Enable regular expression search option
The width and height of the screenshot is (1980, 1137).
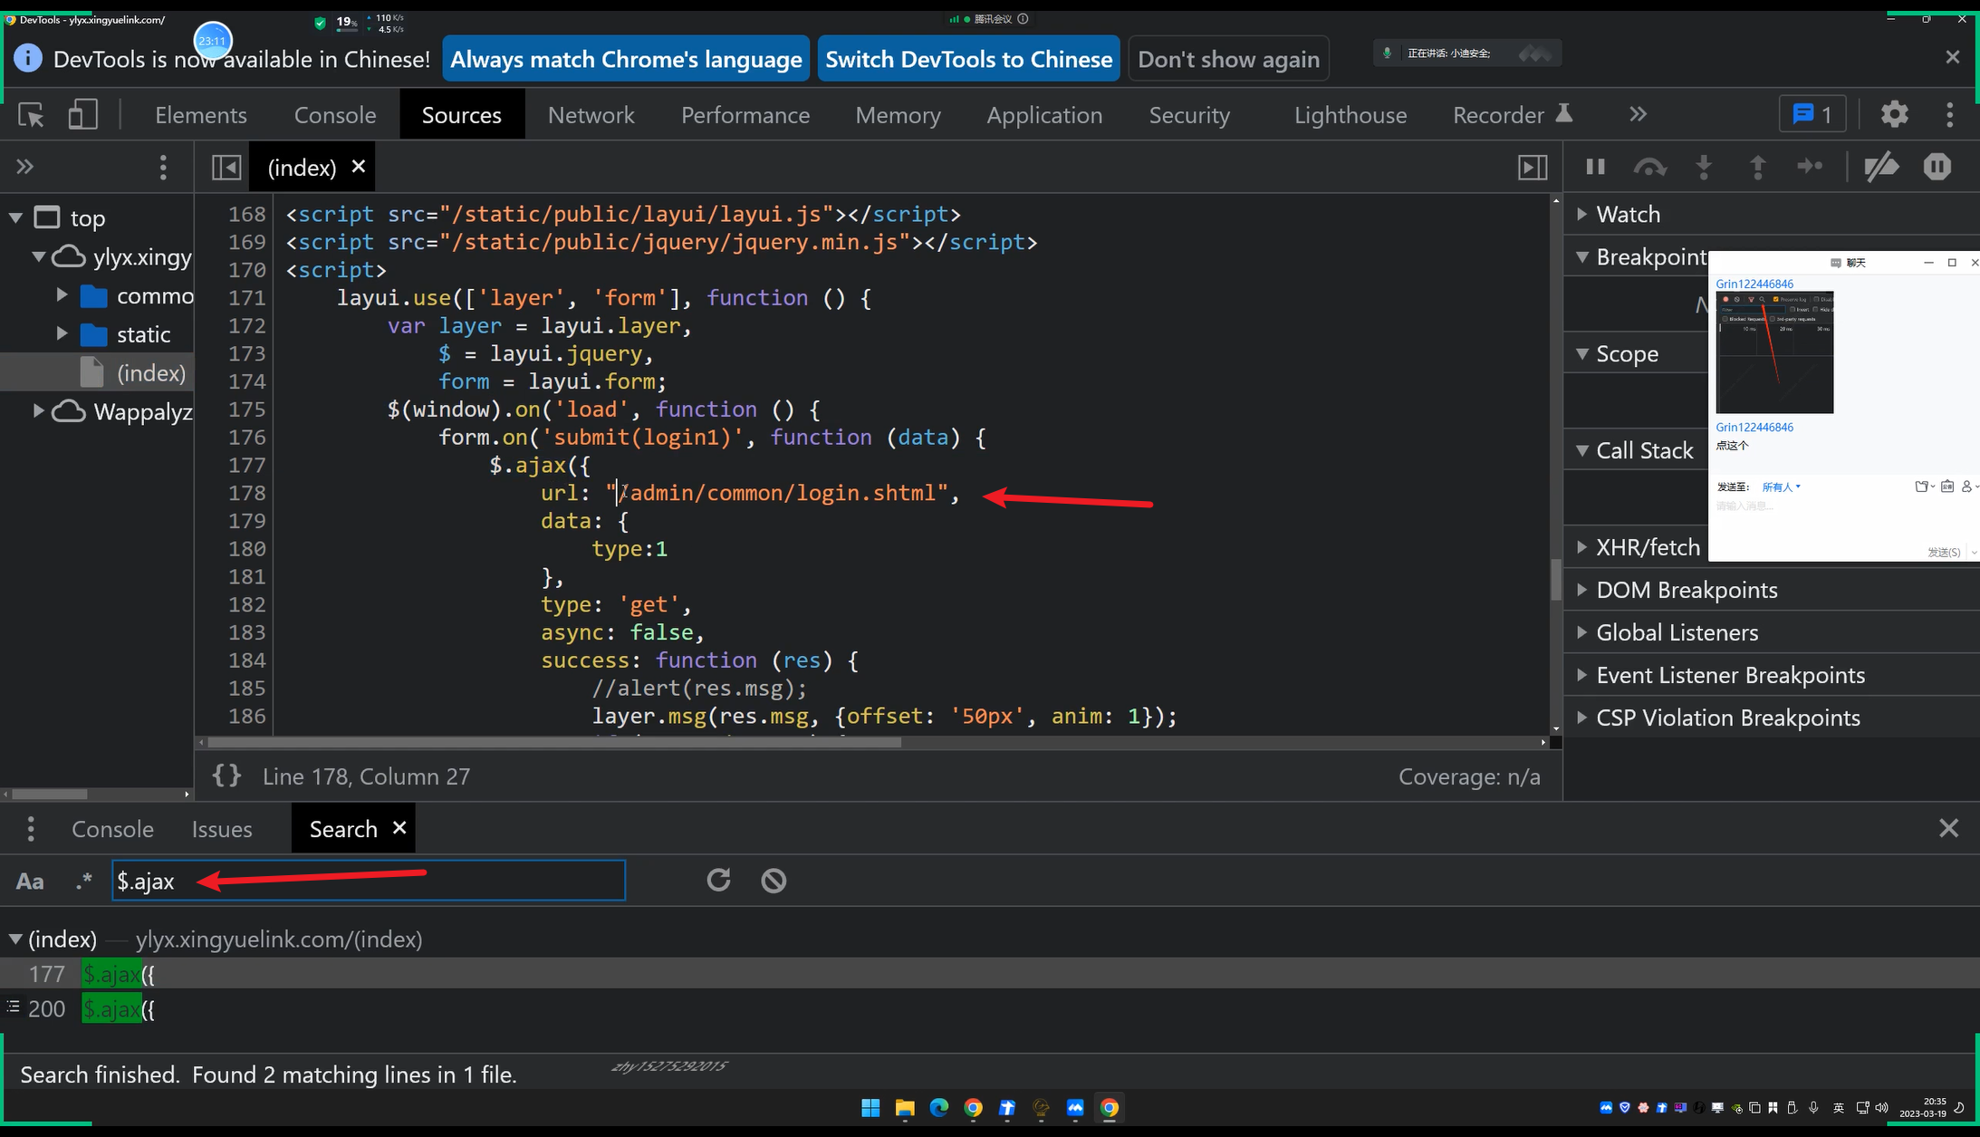[84, 881]
